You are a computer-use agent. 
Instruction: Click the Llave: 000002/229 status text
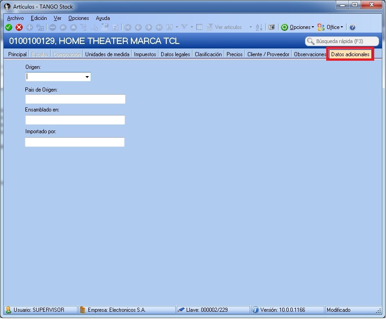click(207, 310)
